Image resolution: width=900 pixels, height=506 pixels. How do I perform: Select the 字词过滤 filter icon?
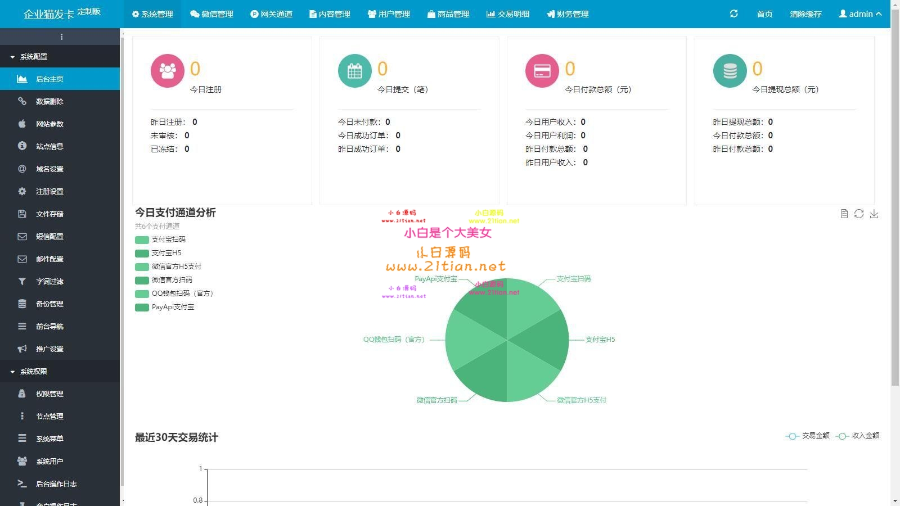pyautogui.click(x=21, y=281)
